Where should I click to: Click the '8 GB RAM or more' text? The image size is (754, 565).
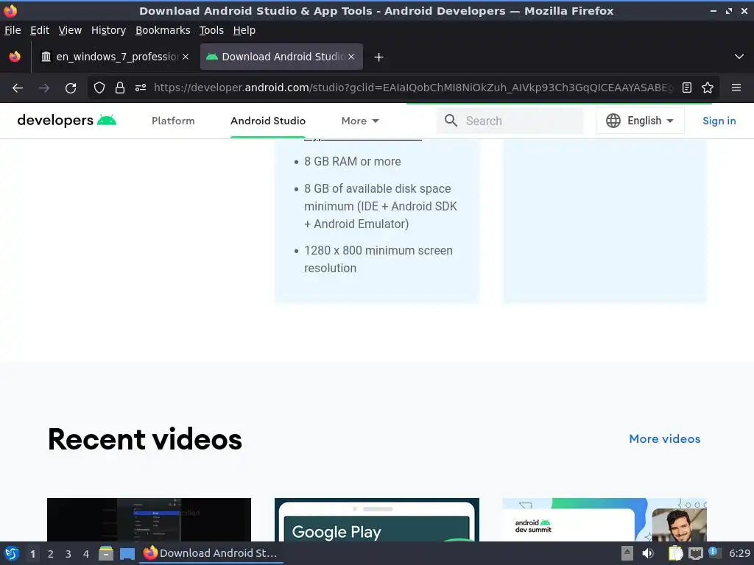[353, 161]
